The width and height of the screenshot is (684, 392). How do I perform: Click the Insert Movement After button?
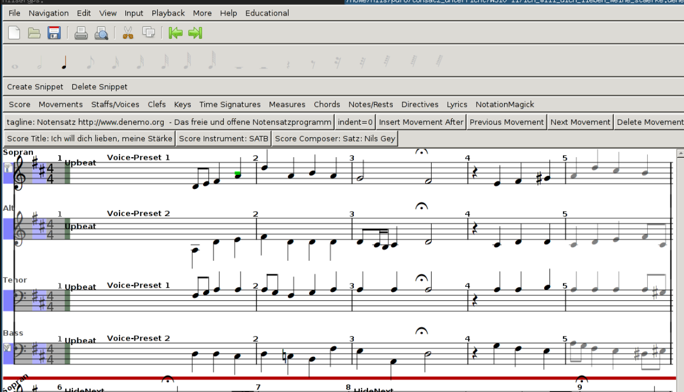click(421, 122)
